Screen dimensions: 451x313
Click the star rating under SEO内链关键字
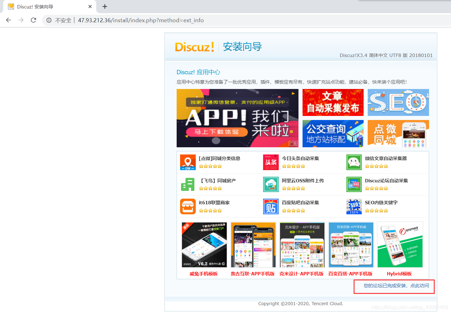376,211
